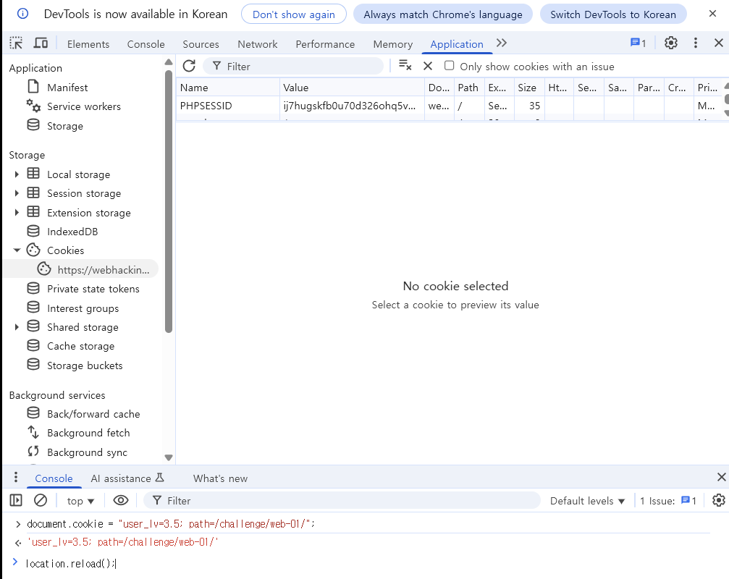
Task: Open Cache storage
Action: pos(80,346)
